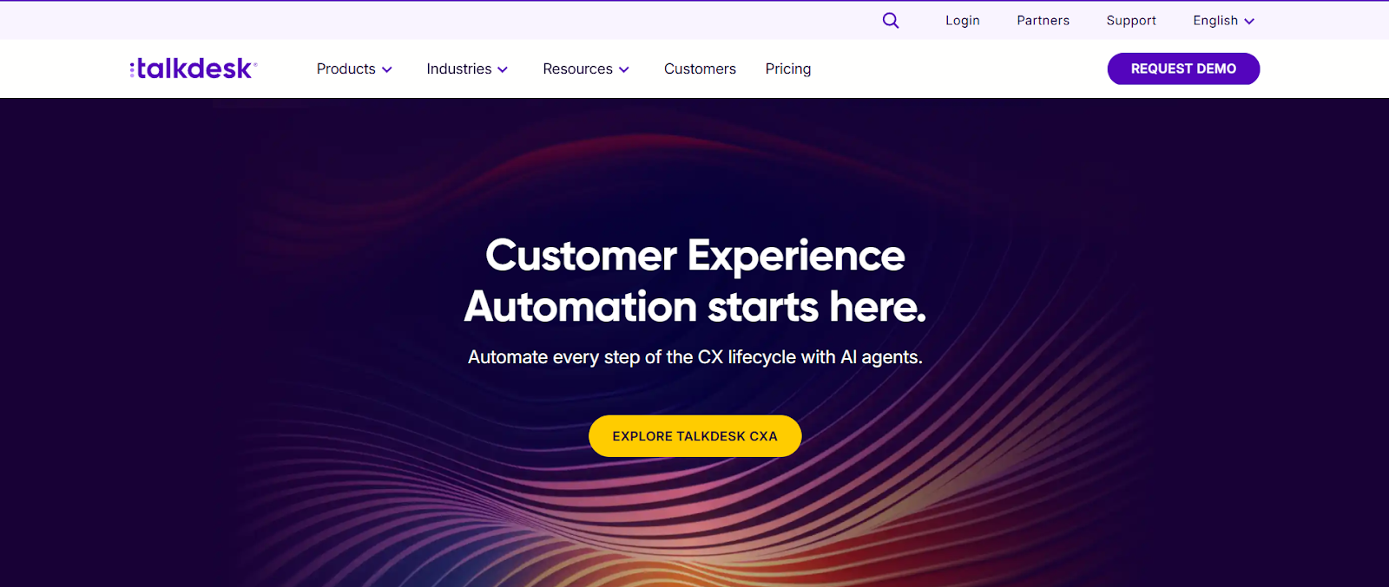Open the Customers page

point(700,68)
